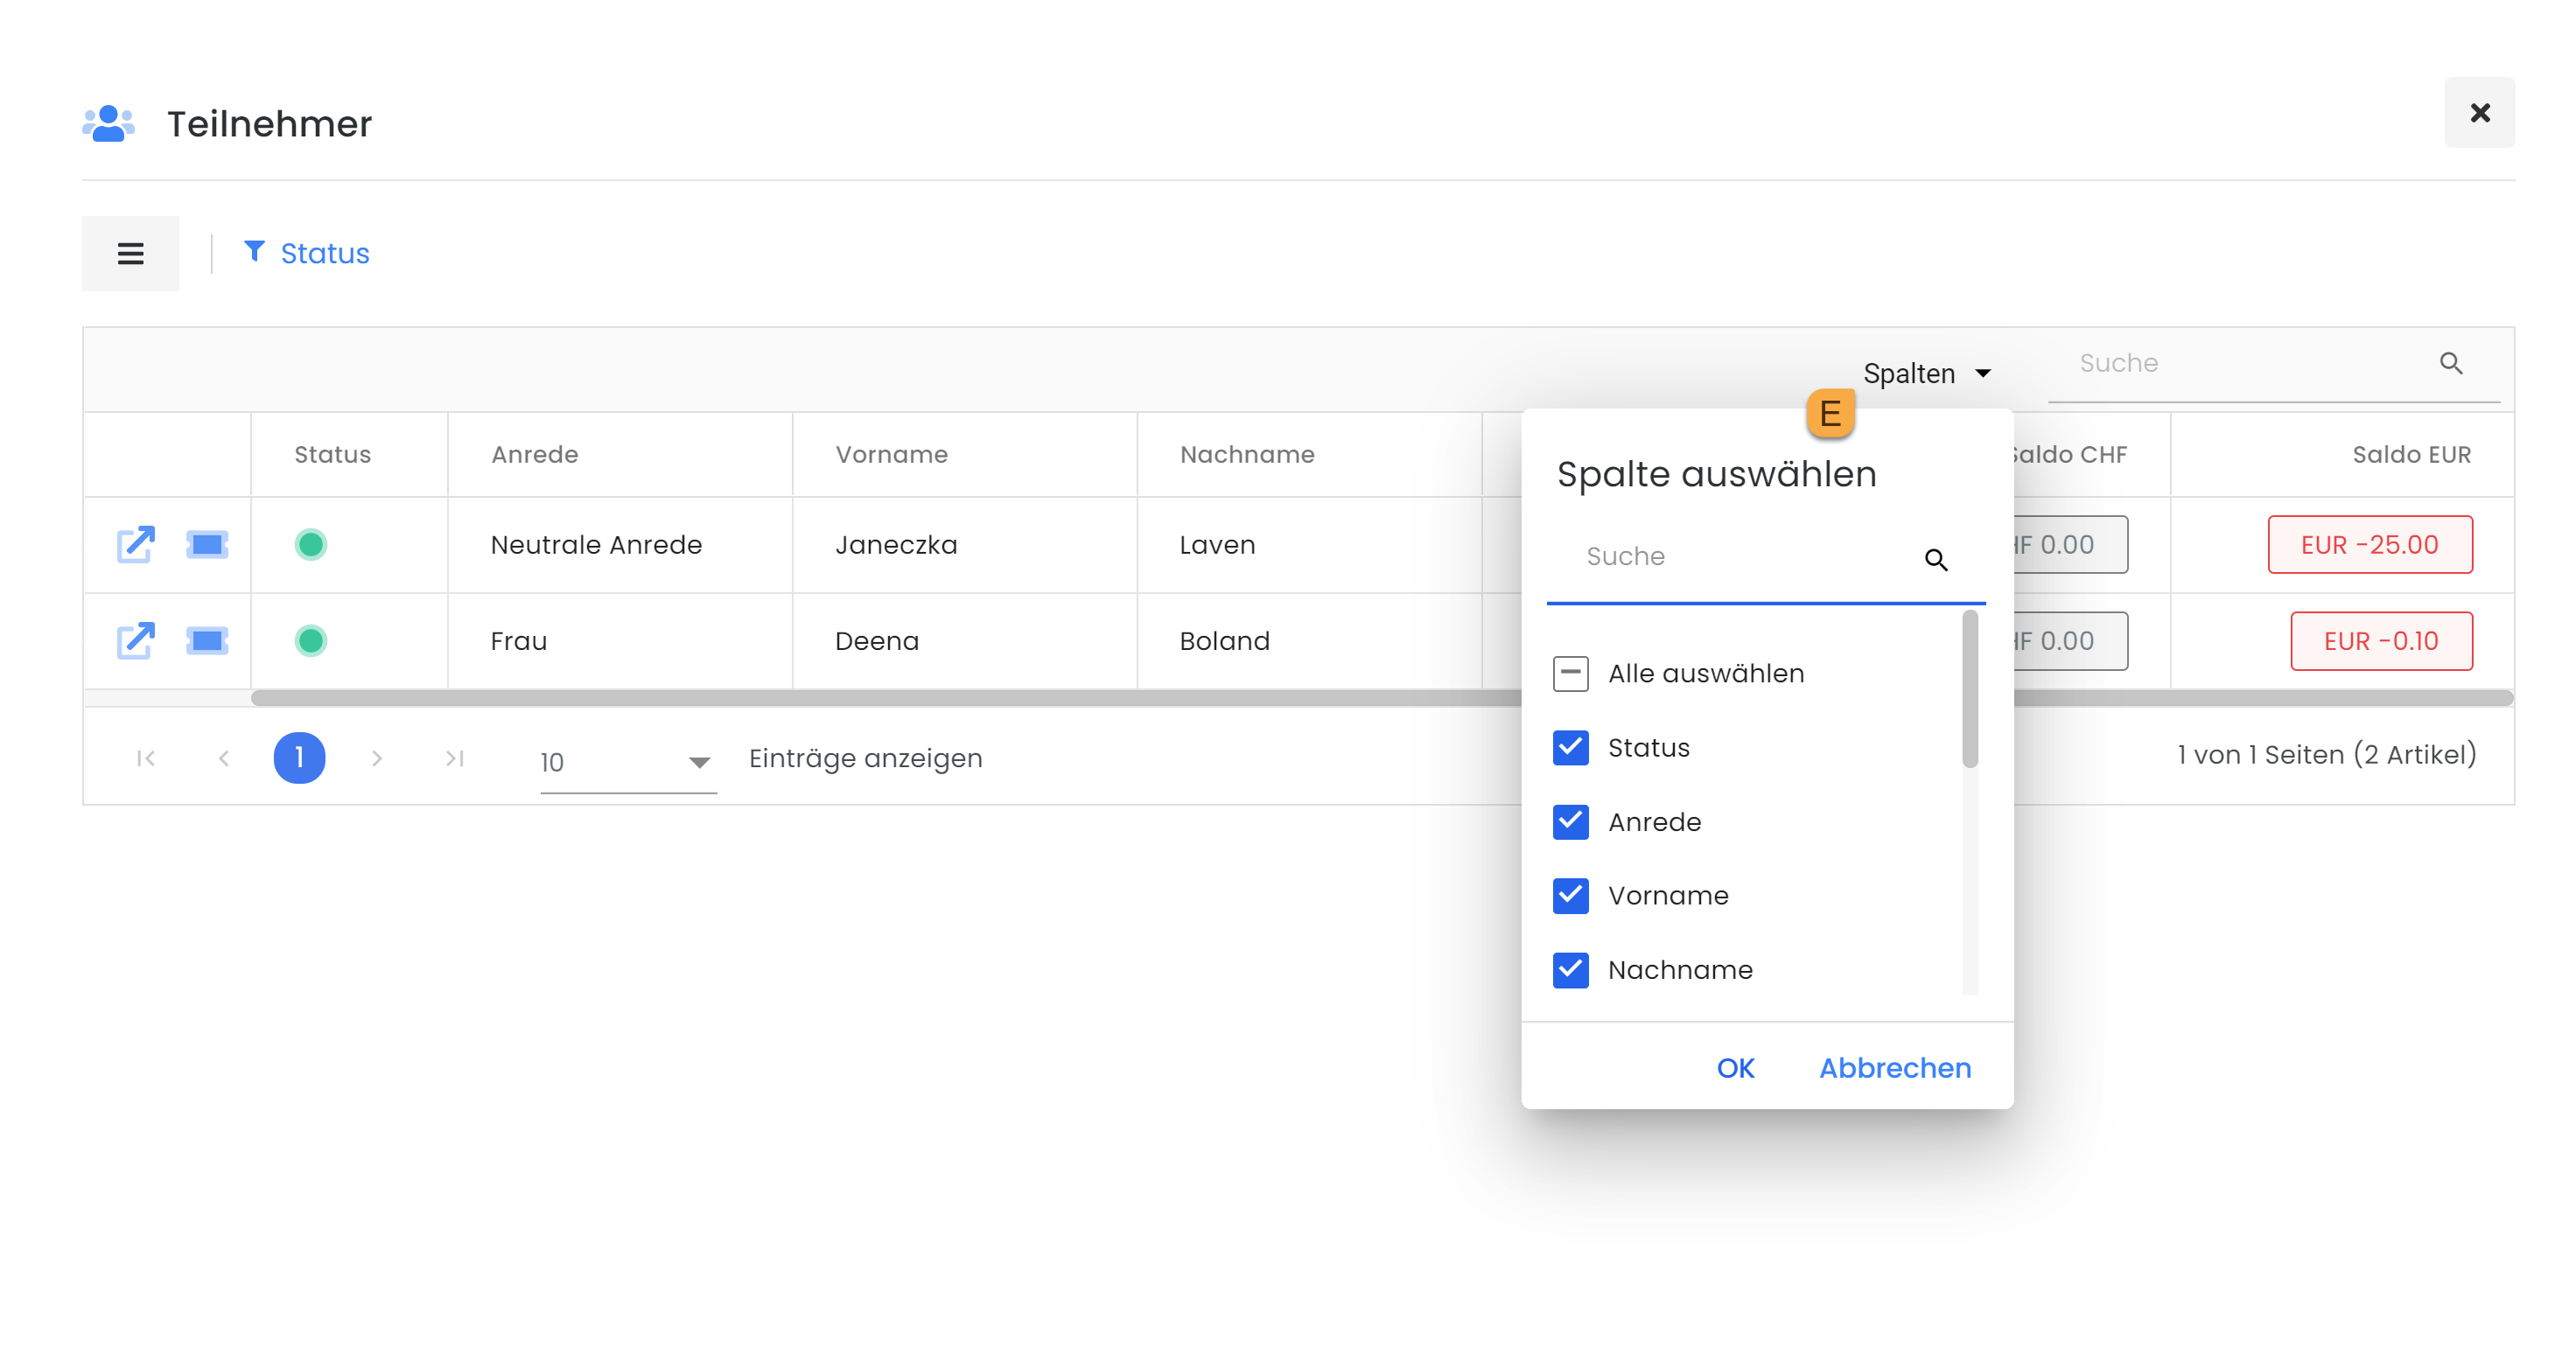Click Abbrechen to cancel column selection
This screenshot has width=2576, height=1362.
[1894, 1067]
